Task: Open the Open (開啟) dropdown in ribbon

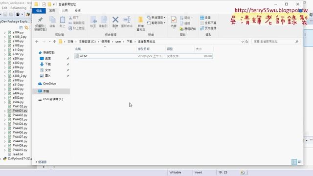Action: pyautogui.click(x=186, y=18)
